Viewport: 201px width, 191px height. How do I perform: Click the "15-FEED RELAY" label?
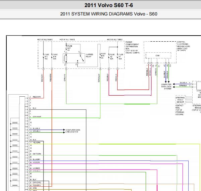pyautogui.click(x=89, y=55)
